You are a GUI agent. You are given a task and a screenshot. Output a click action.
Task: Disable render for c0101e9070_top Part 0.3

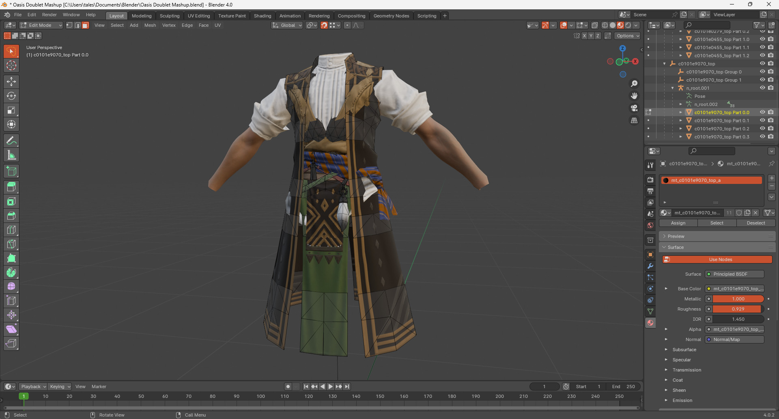(770, 137)
